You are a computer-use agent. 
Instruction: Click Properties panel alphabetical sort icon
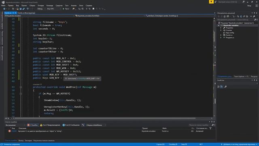click(222, 86)
